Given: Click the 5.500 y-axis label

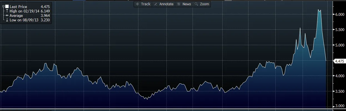Looking at the screenshot, I should coord(340,30).
